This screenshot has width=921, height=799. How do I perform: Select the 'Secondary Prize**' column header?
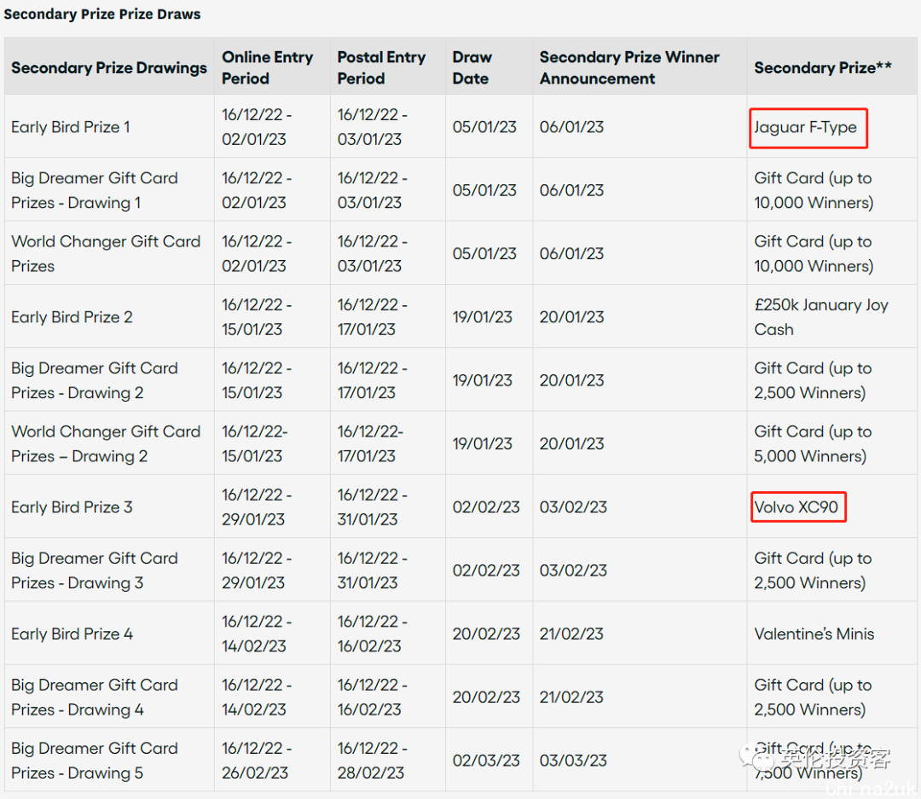(823, 68)
